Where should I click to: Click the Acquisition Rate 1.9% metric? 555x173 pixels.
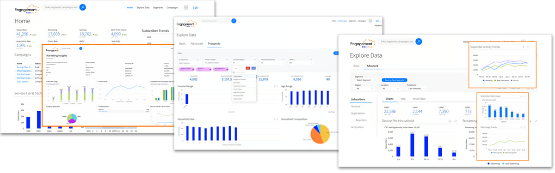coord(21,45)
